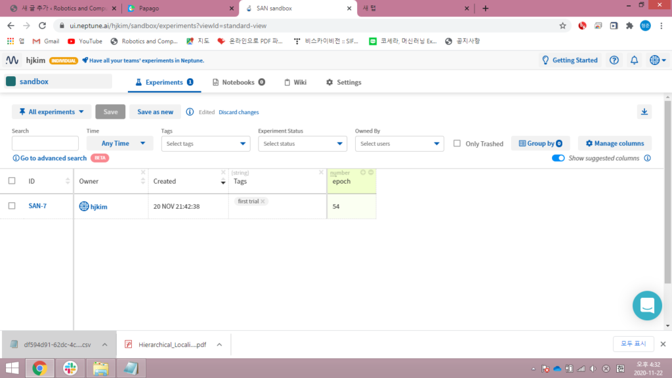Screen dimensions: 672x378
Task: Remove the 'first trial' tag
Action: (263, 201)
